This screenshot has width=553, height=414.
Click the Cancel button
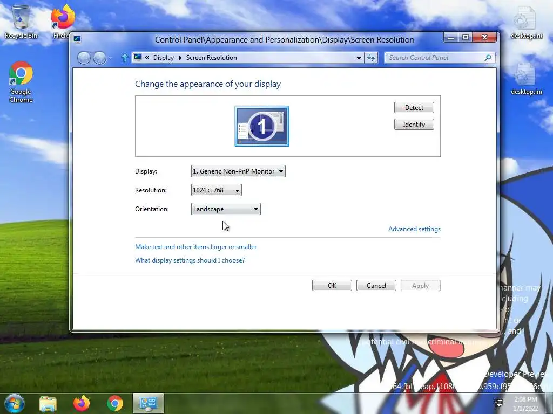point(376,286)
